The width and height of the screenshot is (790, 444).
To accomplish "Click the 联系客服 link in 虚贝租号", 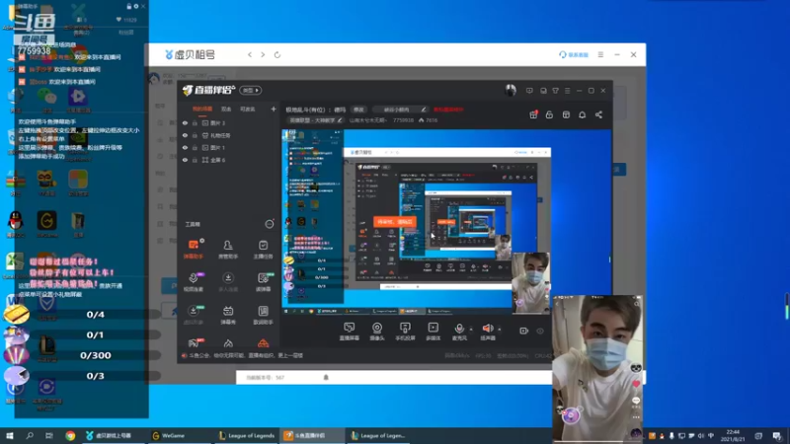I will [x=574, y=54].
